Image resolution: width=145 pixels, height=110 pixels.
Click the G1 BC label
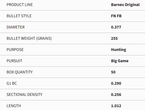pyautogui.click(x=12, y=83)
